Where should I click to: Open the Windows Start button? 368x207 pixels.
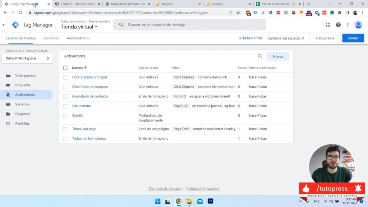pos(157,201)
